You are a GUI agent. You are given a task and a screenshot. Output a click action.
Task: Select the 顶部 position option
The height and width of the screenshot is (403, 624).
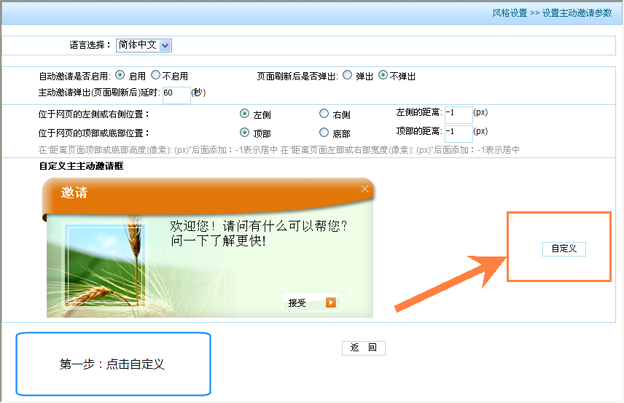(245, 133)
